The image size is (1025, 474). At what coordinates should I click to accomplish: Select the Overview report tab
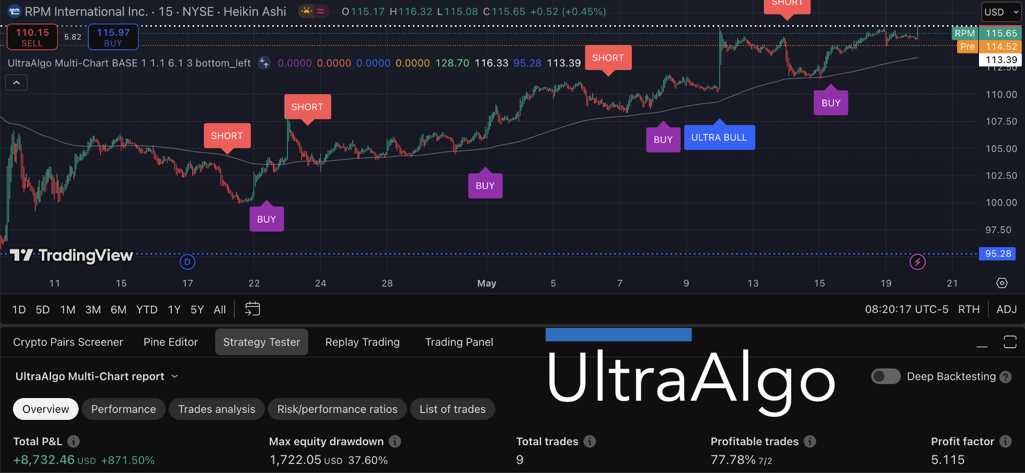coord(45,409)
